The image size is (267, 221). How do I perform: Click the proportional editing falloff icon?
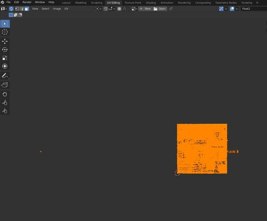[125, 9]
